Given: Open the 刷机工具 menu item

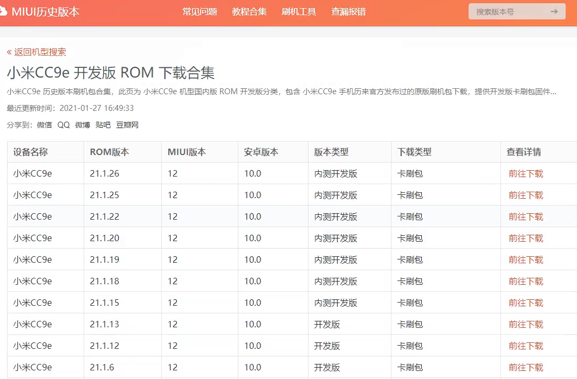Looking at the screenshot, I should click(x=299, y=12).
